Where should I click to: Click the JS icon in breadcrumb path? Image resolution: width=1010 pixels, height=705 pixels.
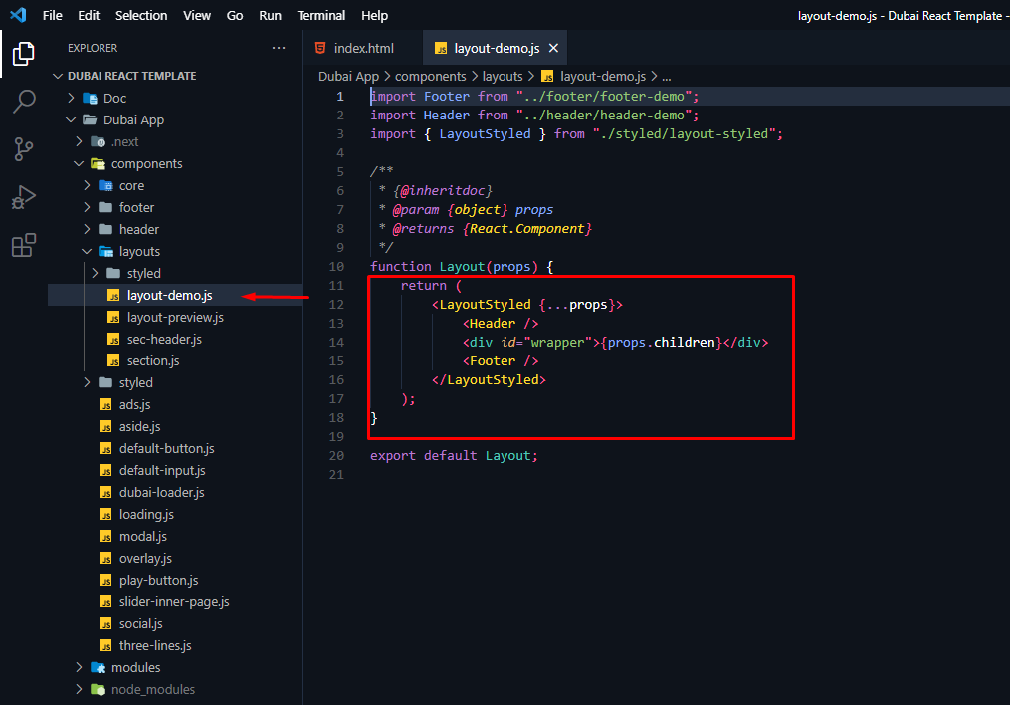tap(547, 76)
